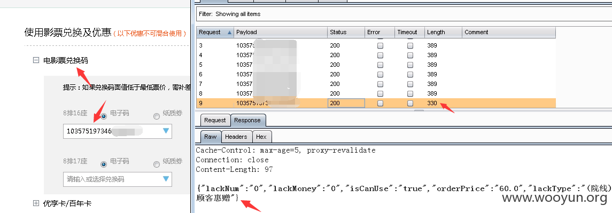Click the Comment column header
The image size is (612, 213).
pyautogui.click(x=509, y=33)
